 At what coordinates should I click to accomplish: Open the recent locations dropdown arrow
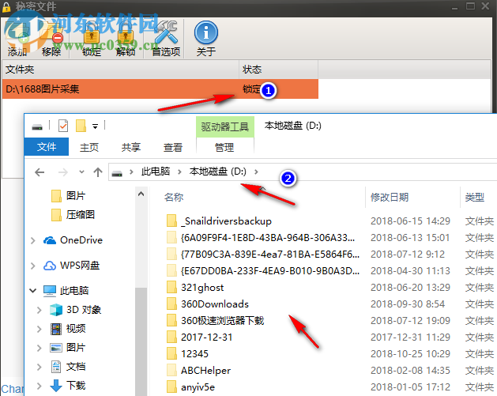tap(81, 172)
